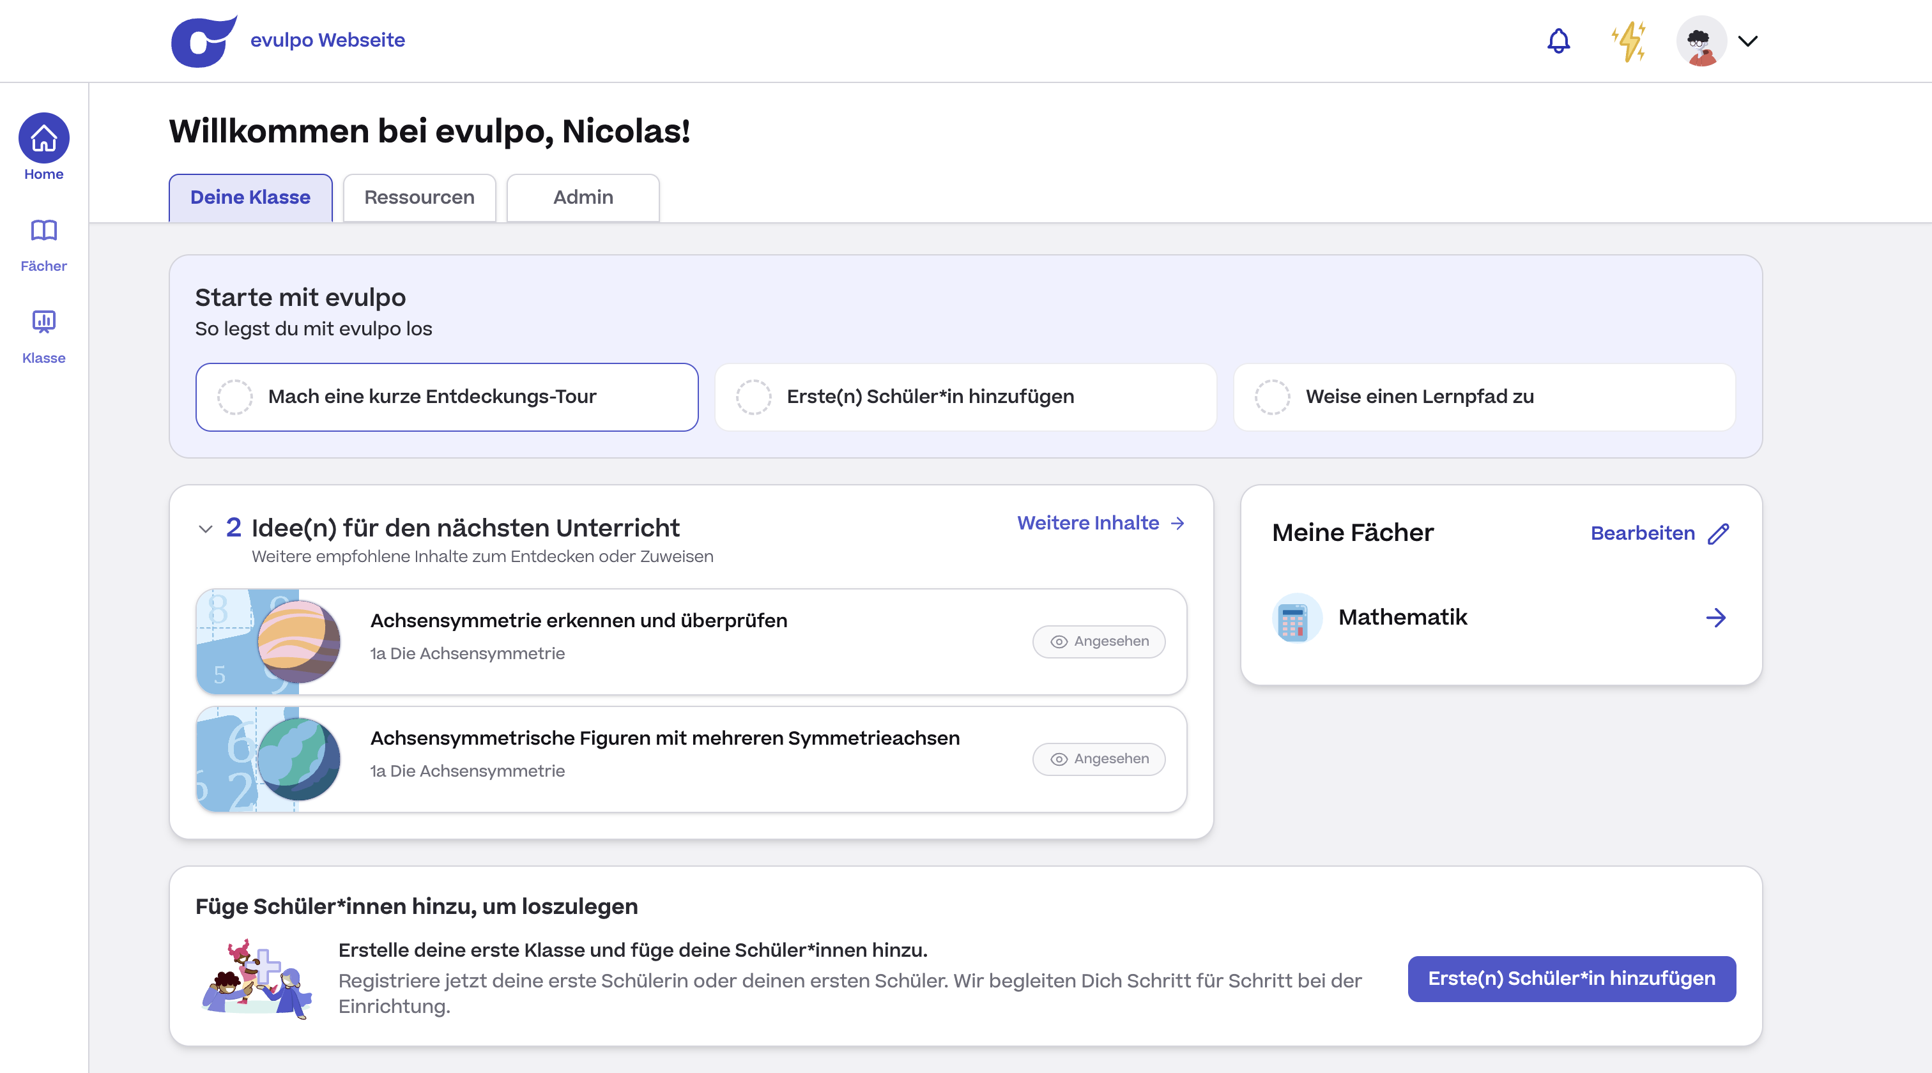This screenshot has width=1932, height=1073.
Task: Toggle Angesehen for Achsensymmetrie erkennen lesson
Action: click(1099, 642)
